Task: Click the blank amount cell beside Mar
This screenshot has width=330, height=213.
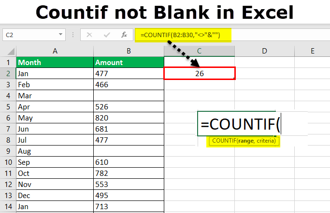Action: pos(129,96)
